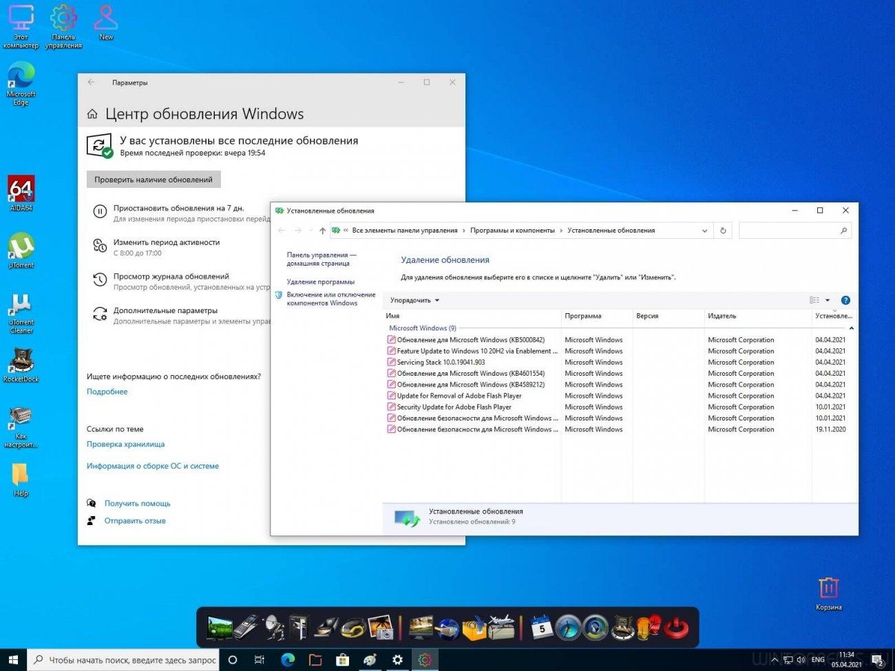The height and width of the screenshot is (671, 895).
Task: Sort by the Версия column header
Action: tap(668, 316)
